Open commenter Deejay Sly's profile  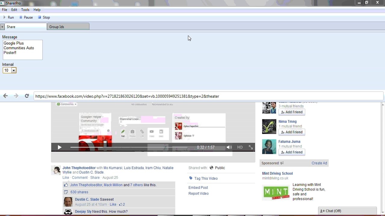[x=83, y=212]
